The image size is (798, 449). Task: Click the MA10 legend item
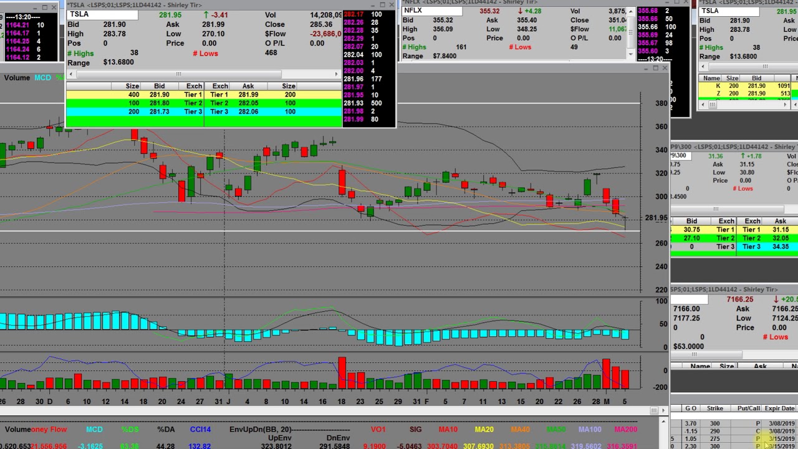[x=448, y=429]
